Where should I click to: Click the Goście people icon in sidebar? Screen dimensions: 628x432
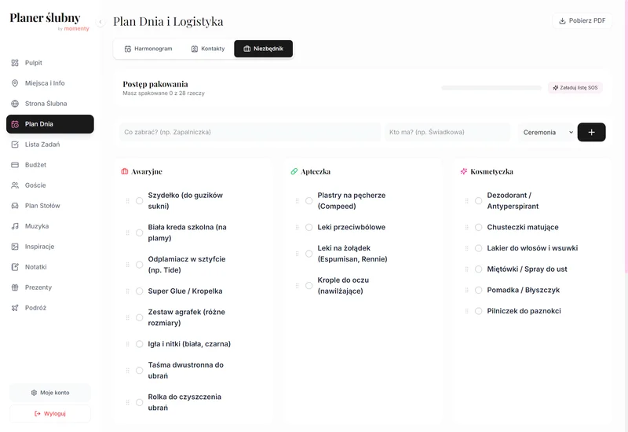point(15,185)
